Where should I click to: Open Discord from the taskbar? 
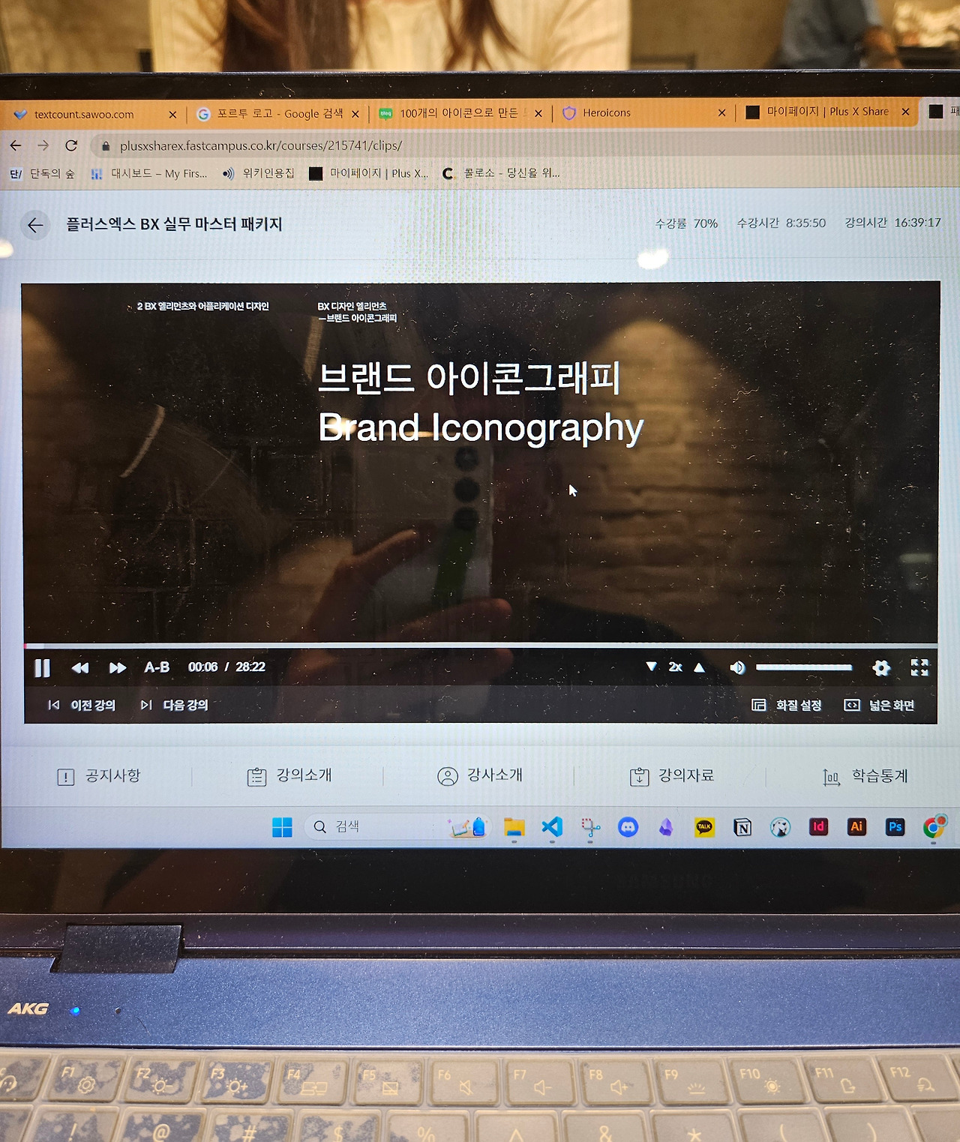coord(628,827)
